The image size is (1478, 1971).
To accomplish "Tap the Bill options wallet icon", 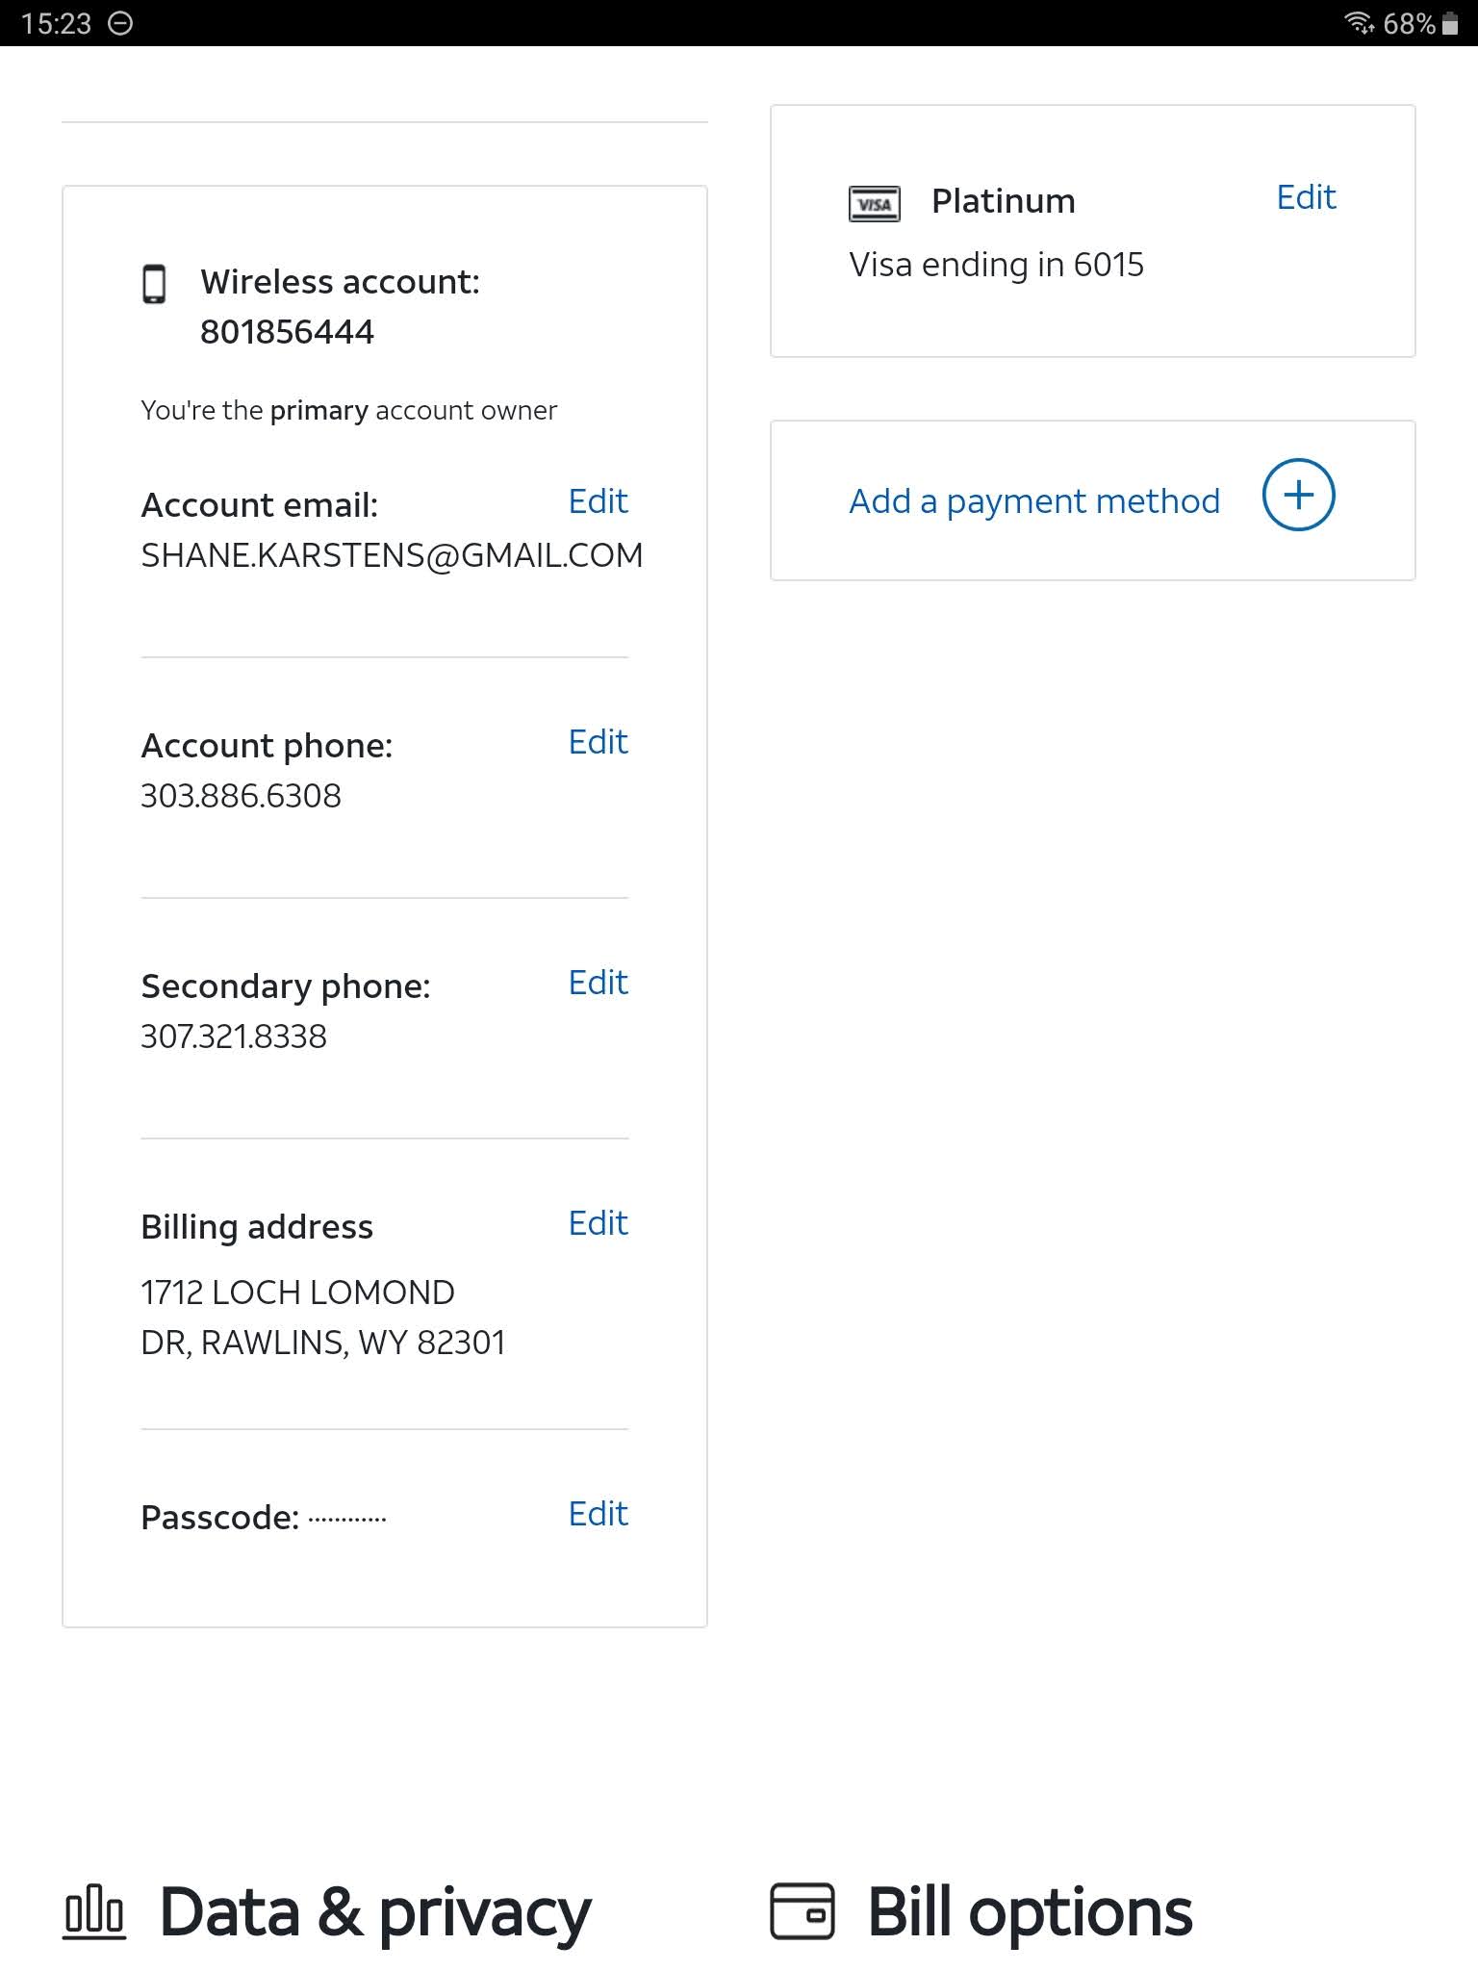I will click(x=802, y=1911).
